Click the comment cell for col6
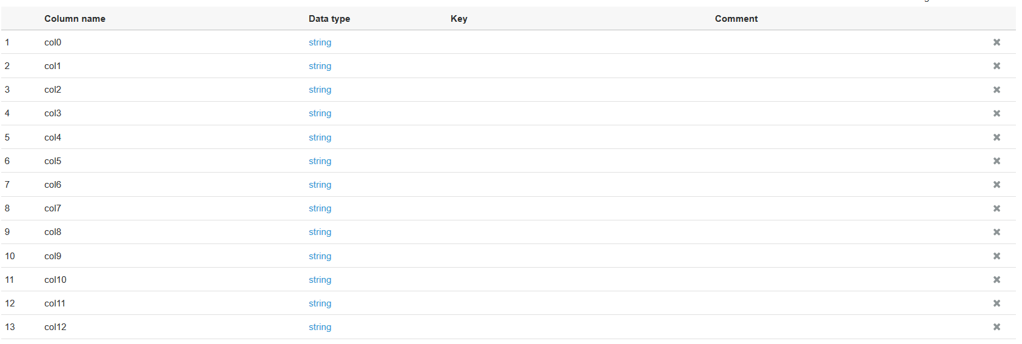Viewport: 1022px width, 344px height. [736, 185]
